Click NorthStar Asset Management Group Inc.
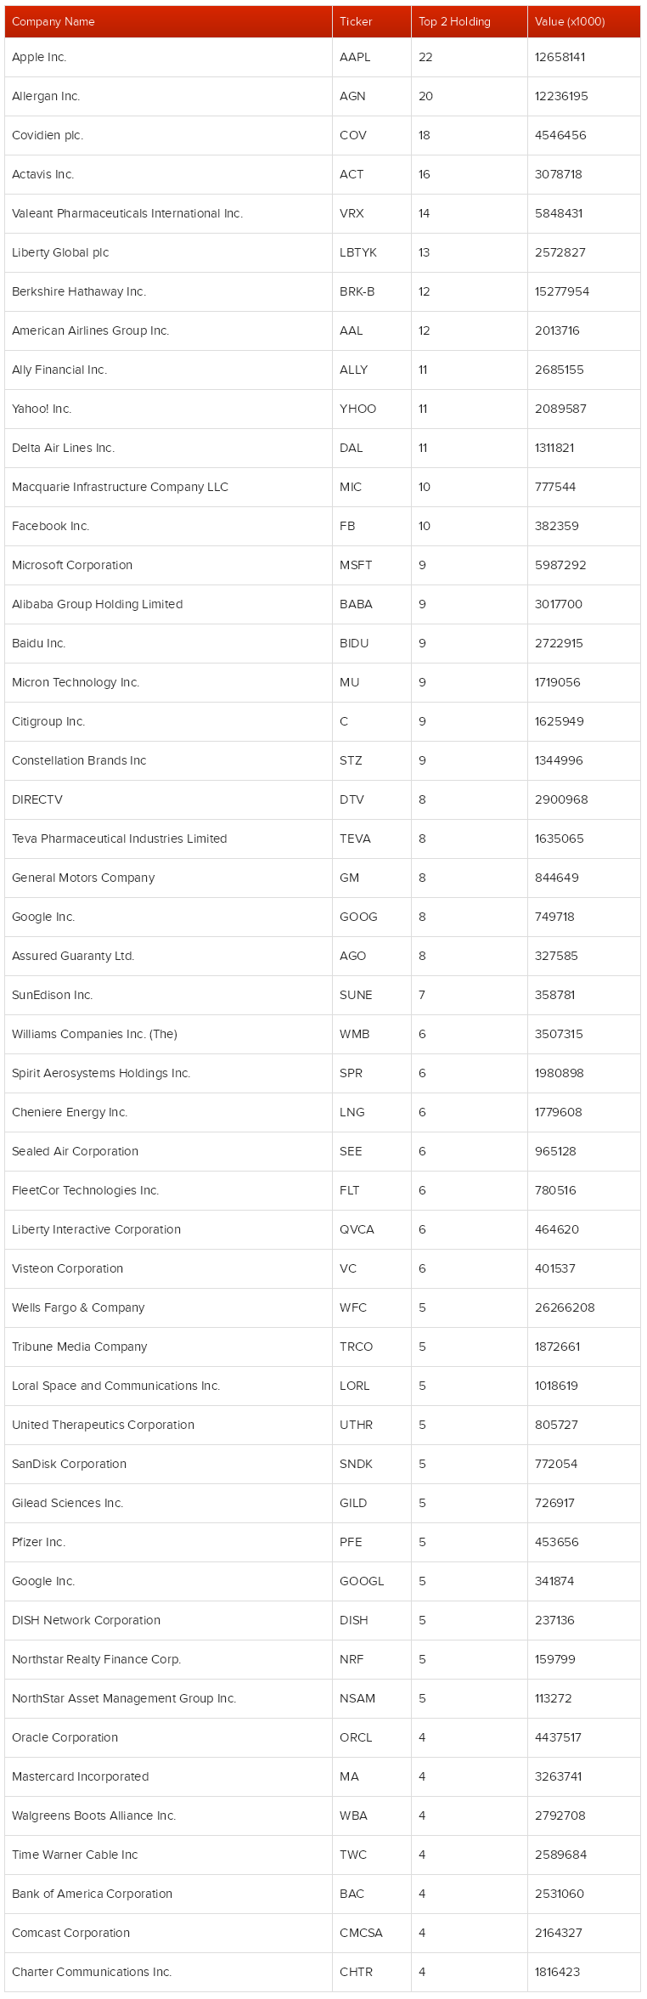The width and height of the screenshot is (647, 1999). [x=124, y=1698]
